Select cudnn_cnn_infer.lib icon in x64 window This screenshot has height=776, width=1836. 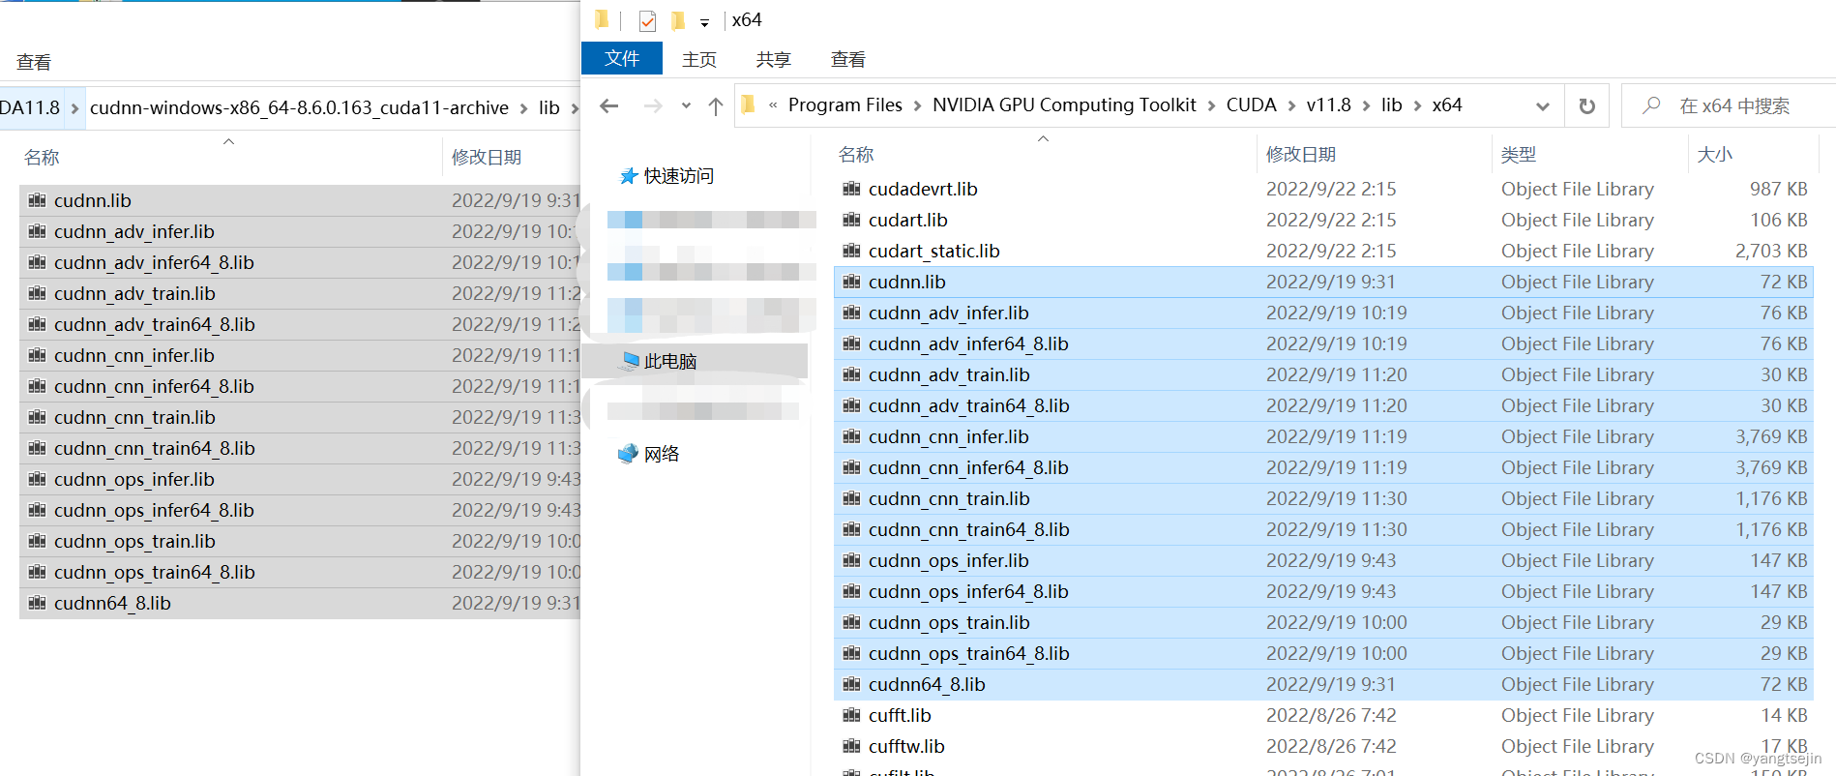click(851, 436)
